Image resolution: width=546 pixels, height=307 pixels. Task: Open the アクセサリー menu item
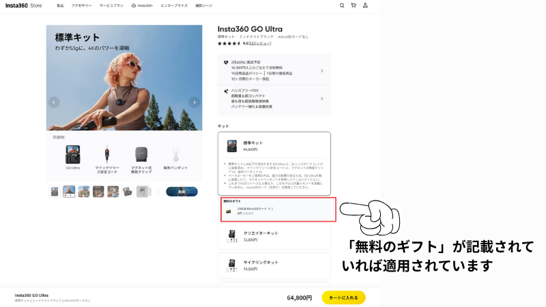click(x=82, y=5)
